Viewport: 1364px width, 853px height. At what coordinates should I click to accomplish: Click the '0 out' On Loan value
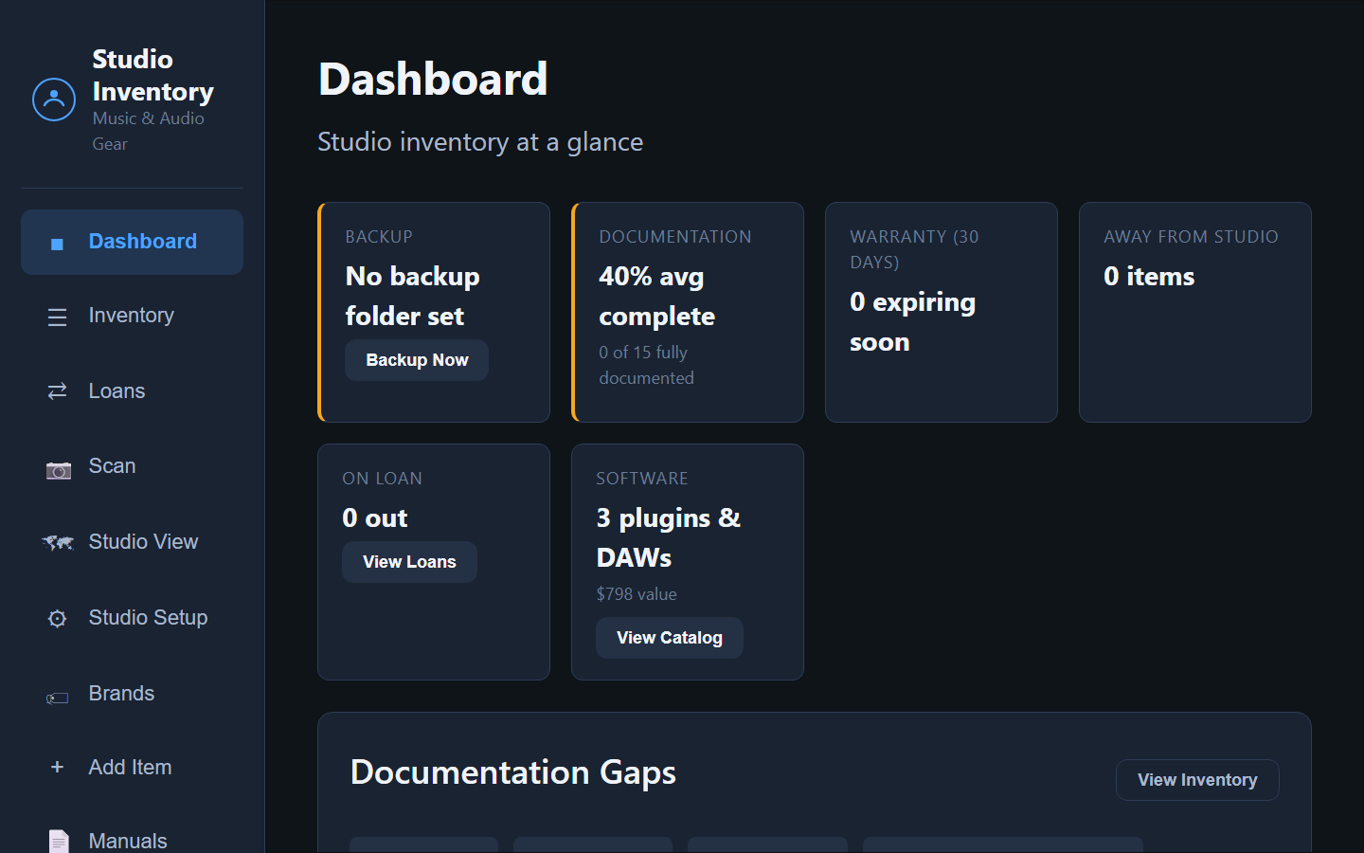pyautogui.click(x=375, y=518)
